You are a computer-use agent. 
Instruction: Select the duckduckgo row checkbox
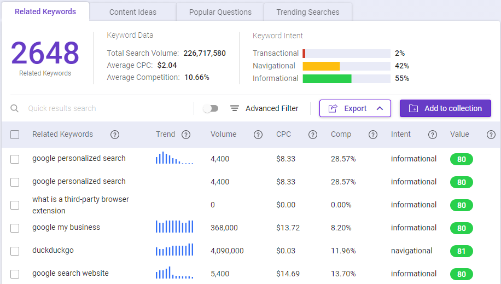click(x=15, y=251)
